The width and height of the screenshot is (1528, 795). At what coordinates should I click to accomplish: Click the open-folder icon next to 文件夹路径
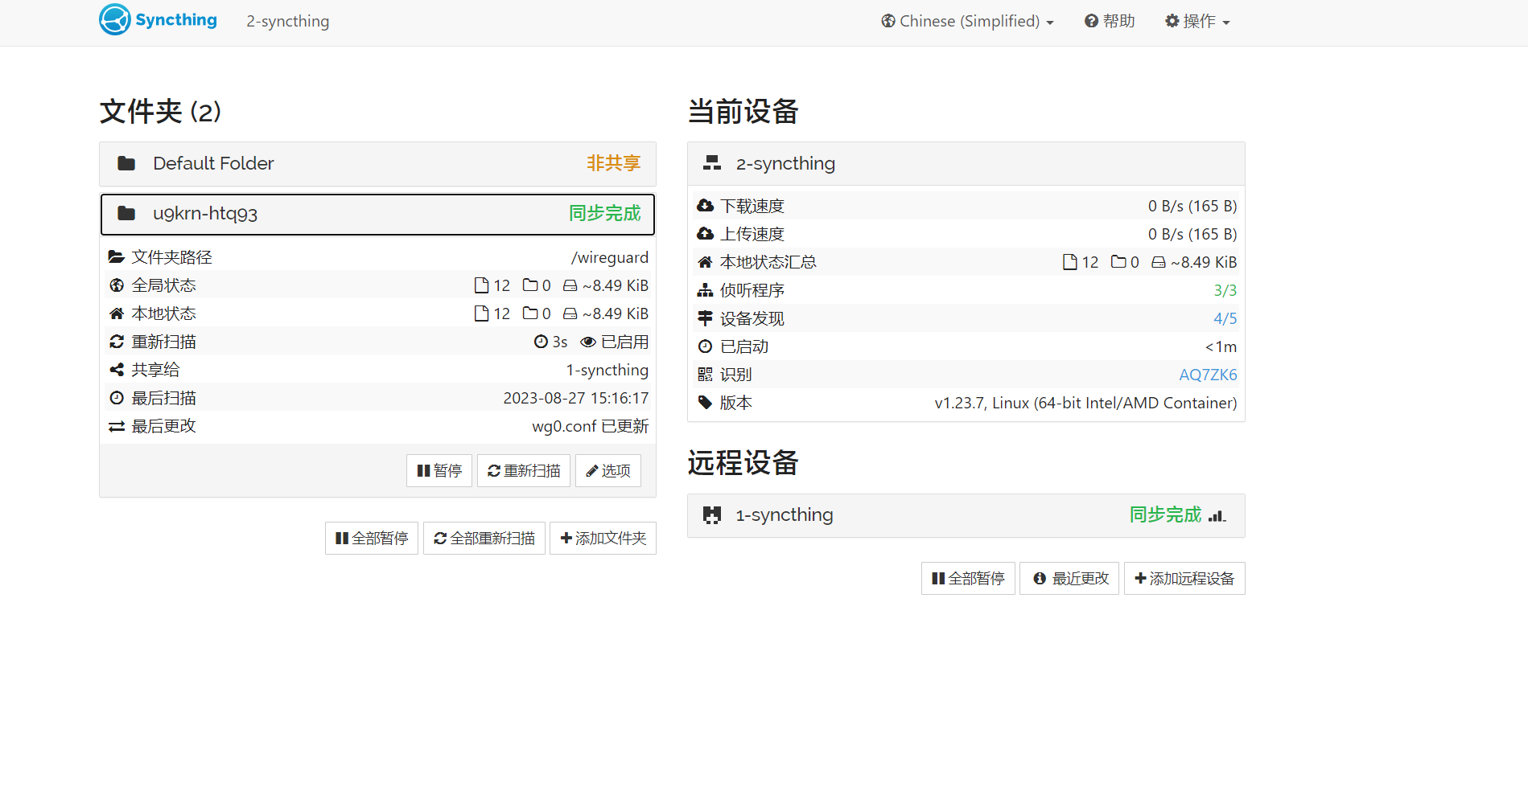pyautogui.click(x=117, y=257)
